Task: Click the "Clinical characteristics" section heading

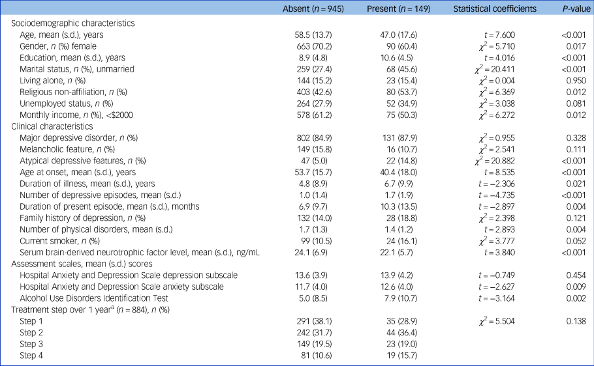Action: (x=52, y=126)
